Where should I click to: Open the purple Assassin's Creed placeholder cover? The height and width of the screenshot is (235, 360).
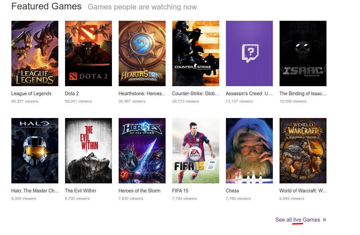pos(249,53)
